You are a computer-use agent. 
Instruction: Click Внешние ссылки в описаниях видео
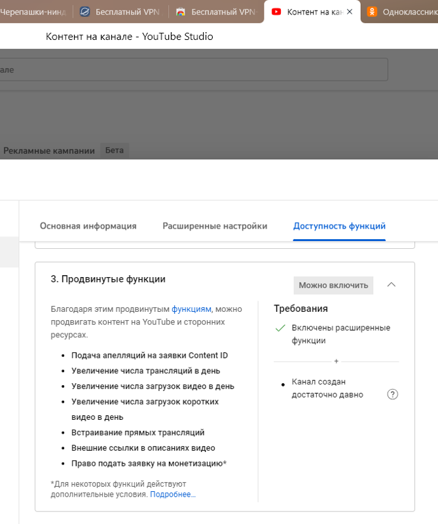tap(143, 448)
